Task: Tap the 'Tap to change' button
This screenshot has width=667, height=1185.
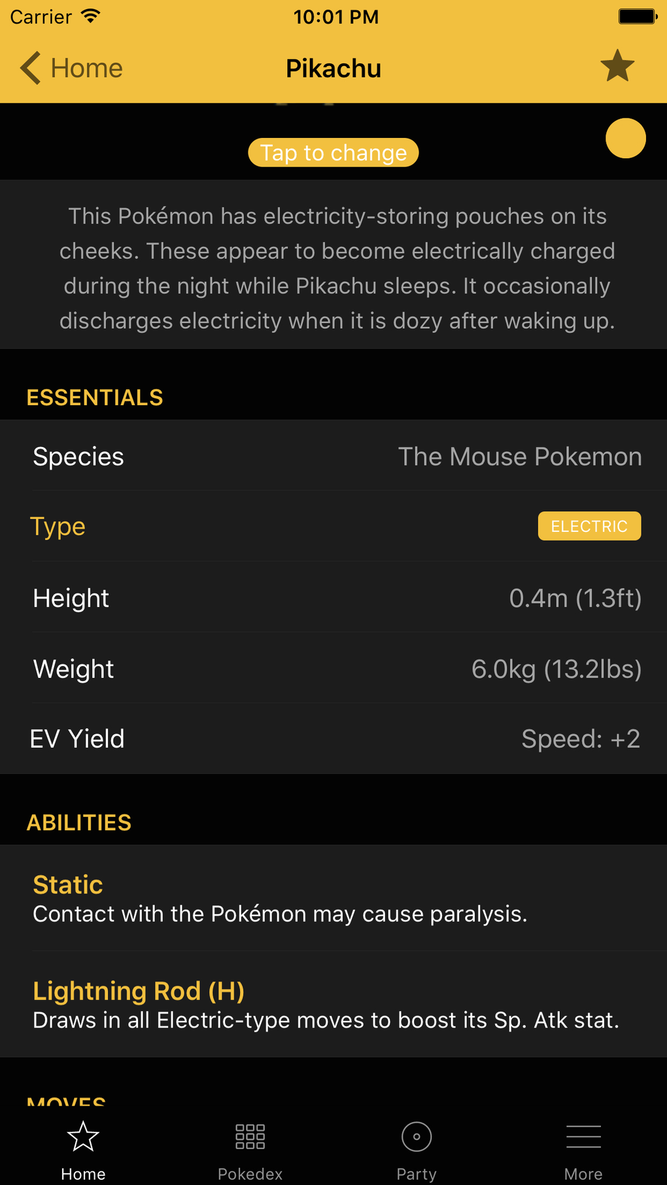Action: 333,152
